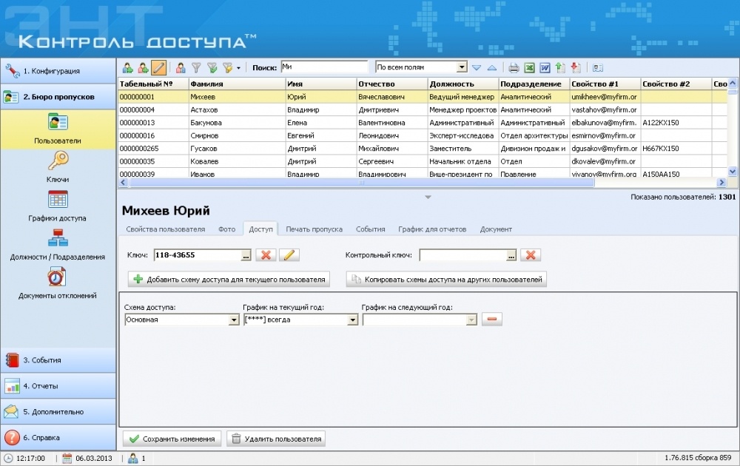Click Добавить схему доступа для текущего пользователя
The image size is (740, 466).
229,279
